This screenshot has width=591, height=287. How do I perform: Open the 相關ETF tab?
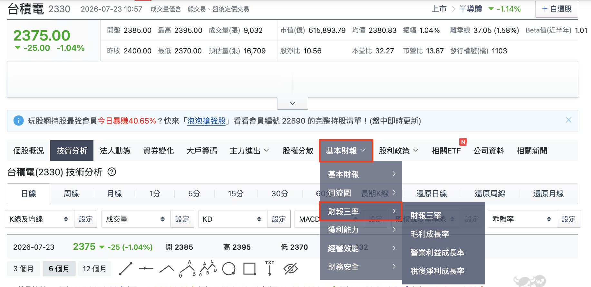pyautogui.click(x=446, y=151)
